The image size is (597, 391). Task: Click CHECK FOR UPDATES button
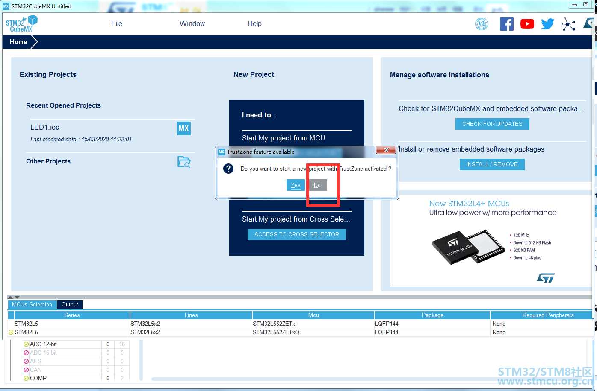492,124
